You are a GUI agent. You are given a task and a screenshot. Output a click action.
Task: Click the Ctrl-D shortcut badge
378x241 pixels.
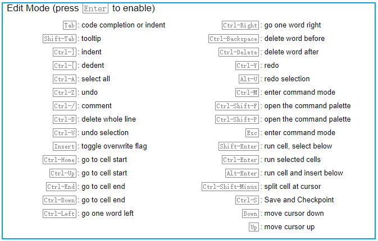point(64,119)
